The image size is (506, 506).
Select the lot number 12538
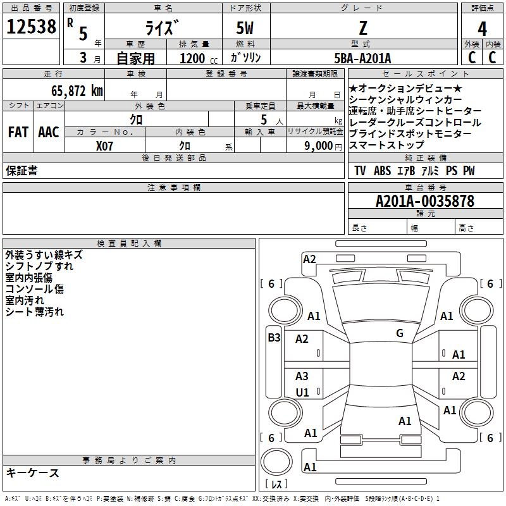tap(31, 27)
